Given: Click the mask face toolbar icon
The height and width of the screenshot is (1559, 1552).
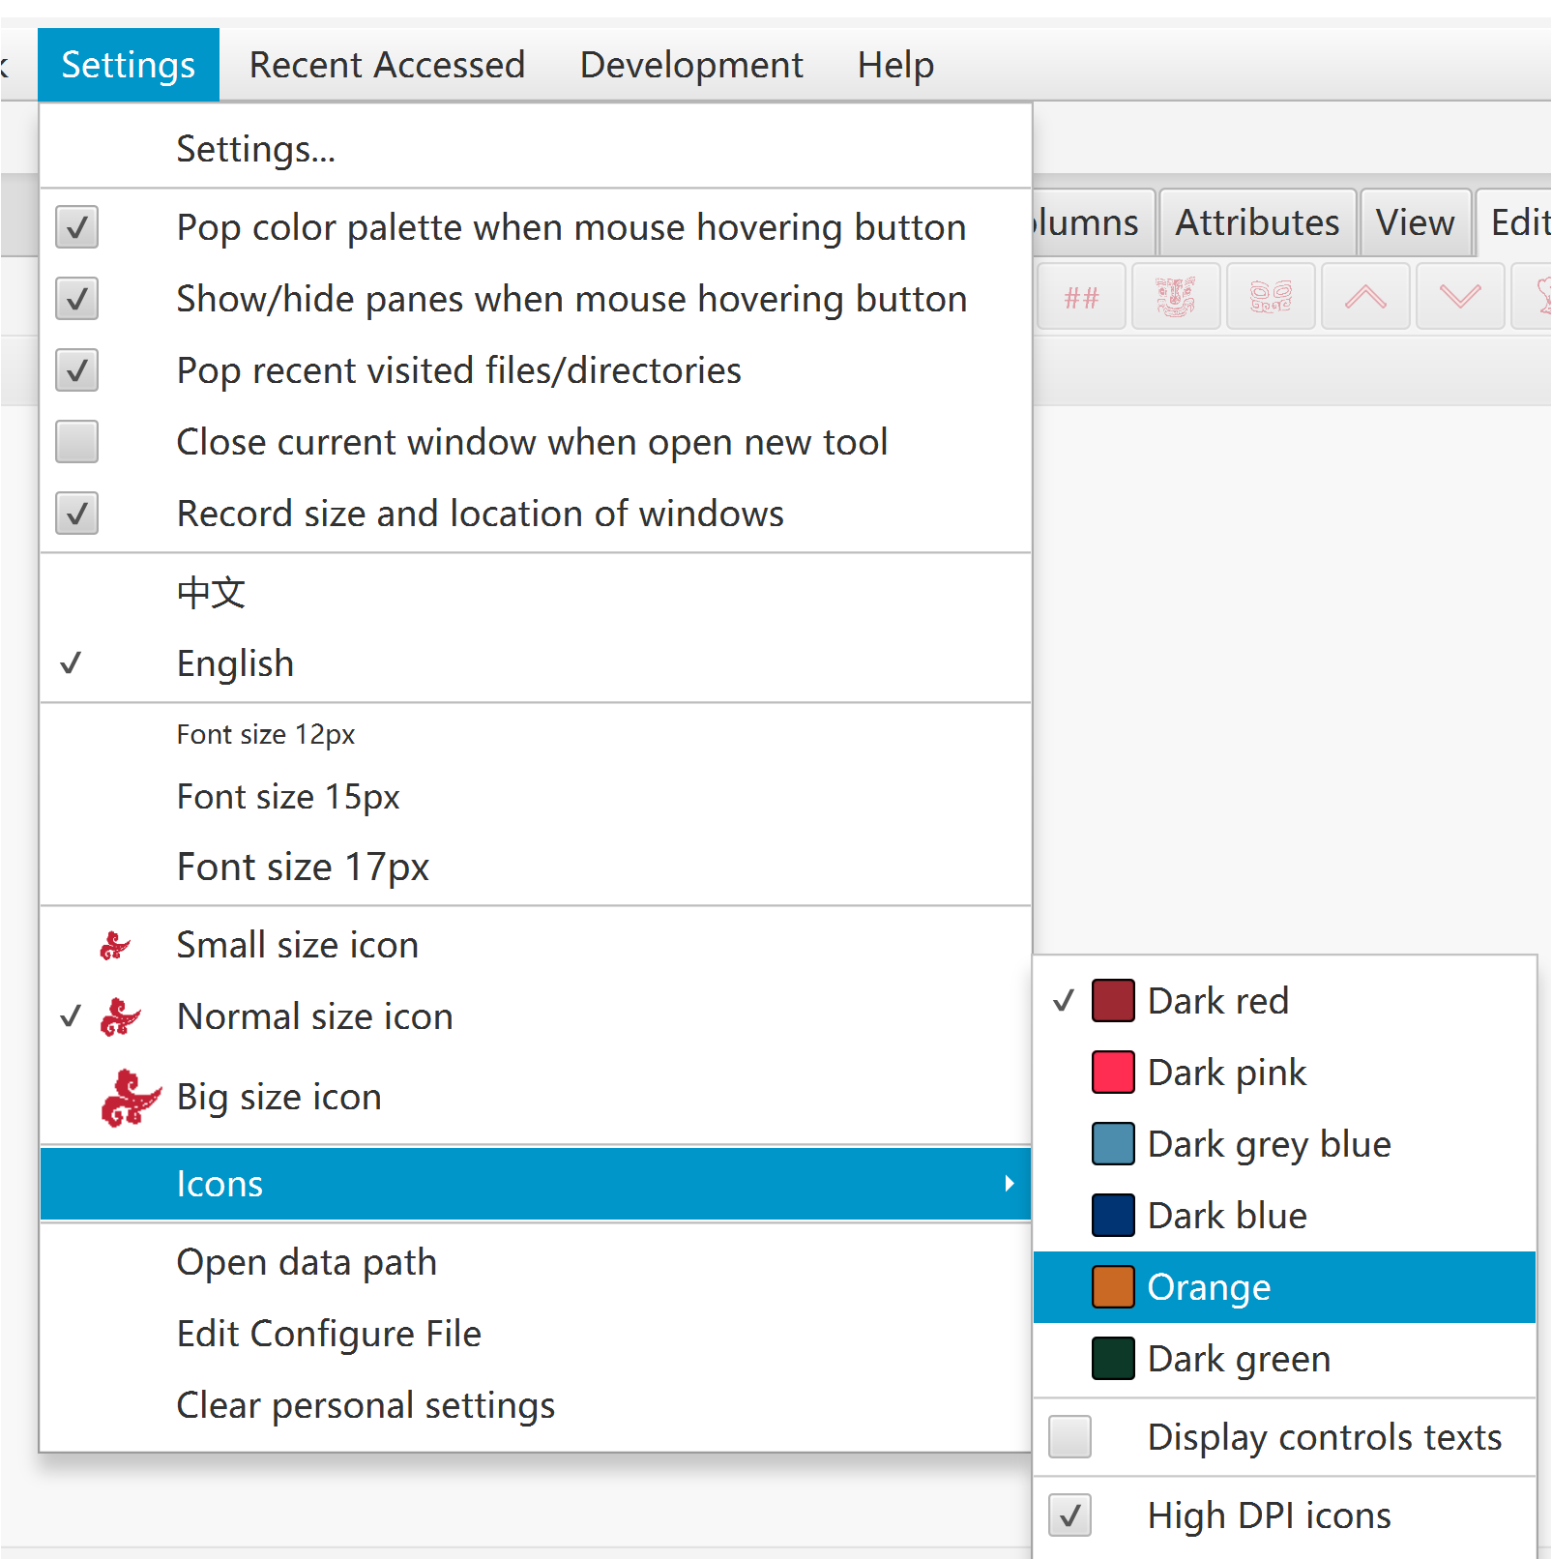Looking at the screenshot, I should (1176, 296).
